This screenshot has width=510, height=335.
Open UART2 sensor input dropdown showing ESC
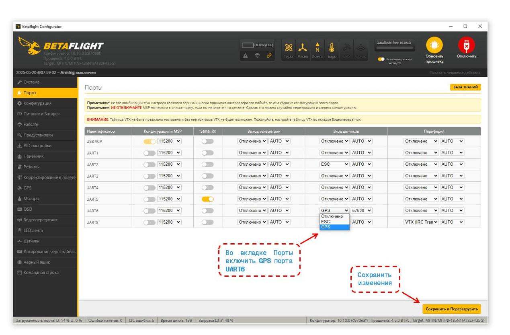coord(334,164)
